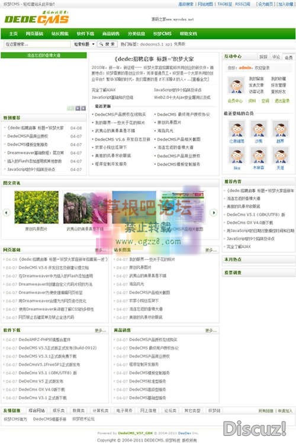This screenshot has width=296, height=443.
Task: Show next images in 图文资讯 carousel
Action: [x=214, y=212]
